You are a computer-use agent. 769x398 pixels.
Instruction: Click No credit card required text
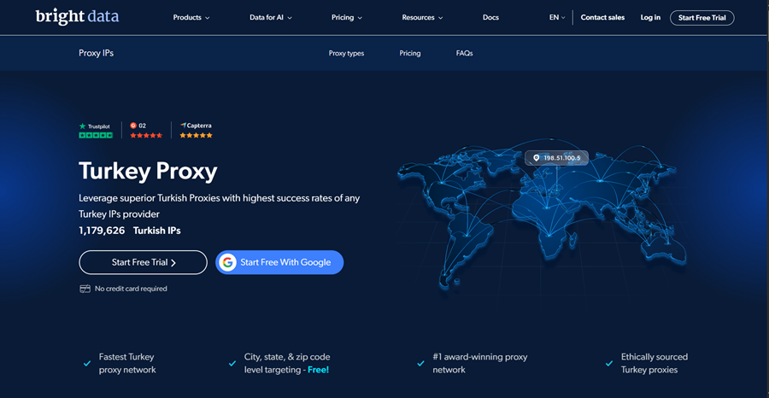[x=131, y=289]
